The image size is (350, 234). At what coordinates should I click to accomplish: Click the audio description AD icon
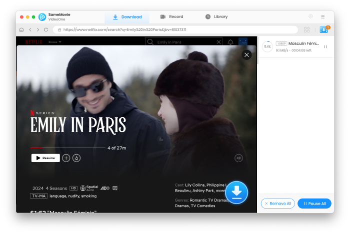[x=105, y=188]
